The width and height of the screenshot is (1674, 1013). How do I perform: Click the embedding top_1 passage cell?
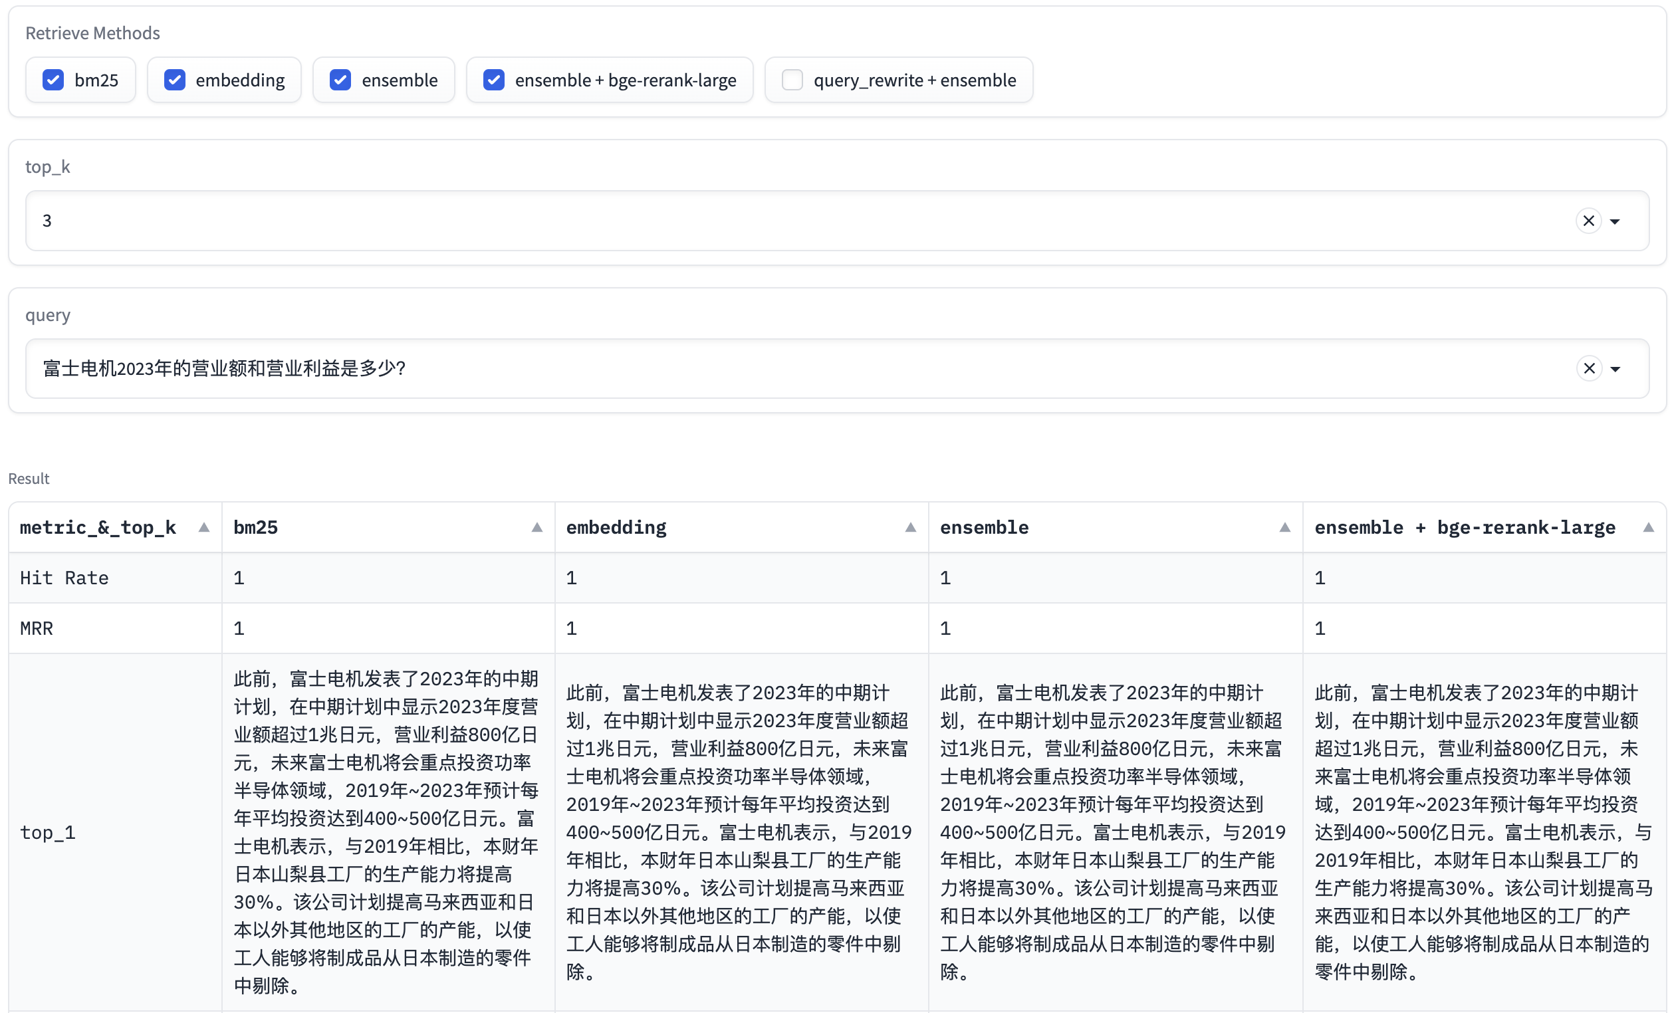coord(742,832)
